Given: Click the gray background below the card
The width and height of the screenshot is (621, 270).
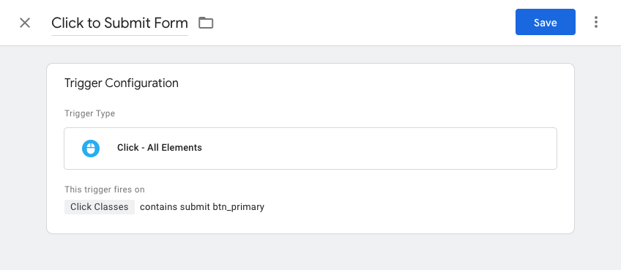Looking at the screenshot, I should point(310,252).
